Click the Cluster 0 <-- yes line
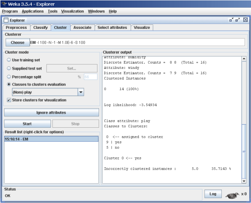 pos(123,158)
